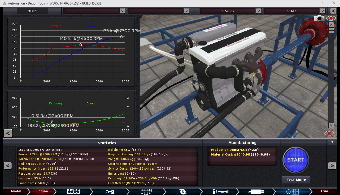Viewport: 340px width, 195px height.
Task: Open the valvetrain head design tab
Action: pyautogui.click(x=146, y=191)
